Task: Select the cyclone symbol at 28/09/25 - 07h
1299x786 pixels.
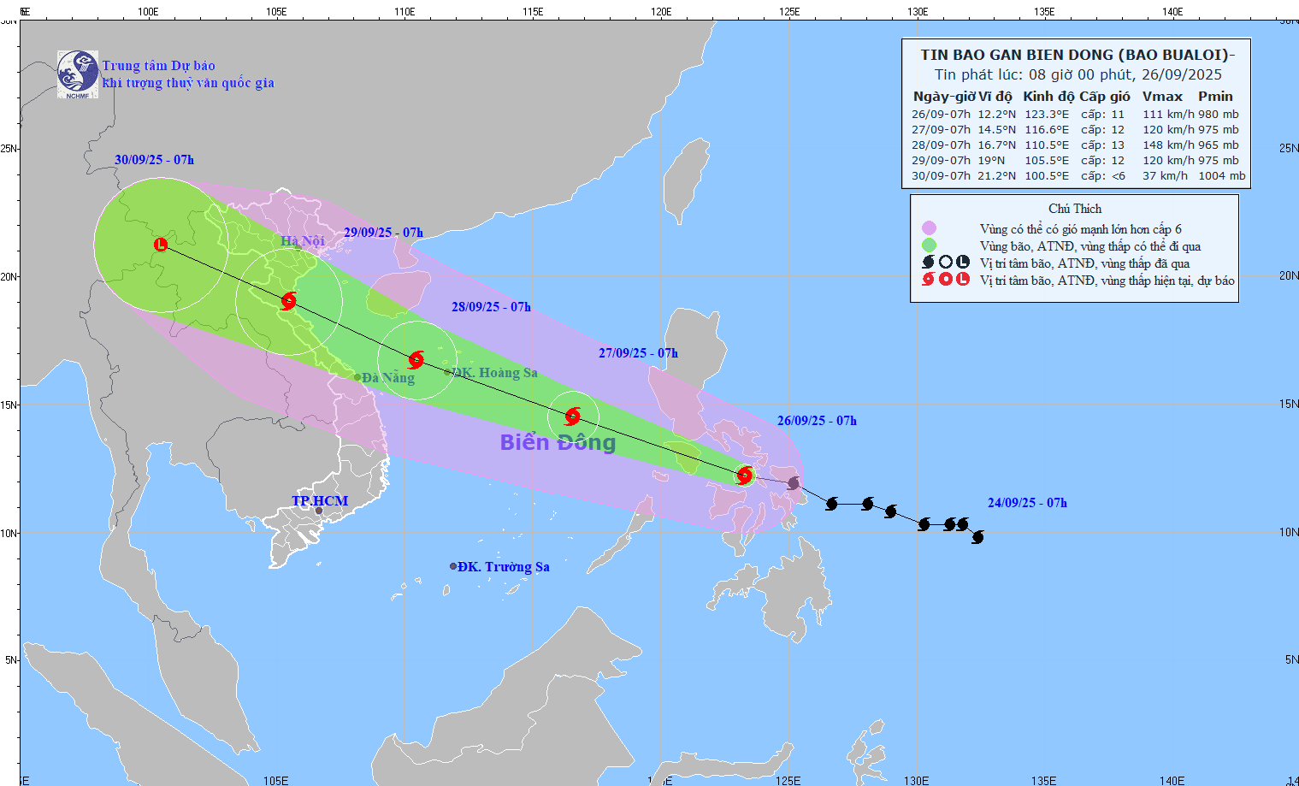Action: pos(416,360)
